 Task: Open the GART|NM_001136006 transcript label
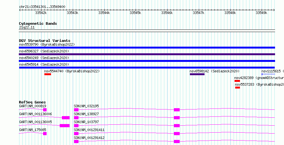(x=35, y=114)
